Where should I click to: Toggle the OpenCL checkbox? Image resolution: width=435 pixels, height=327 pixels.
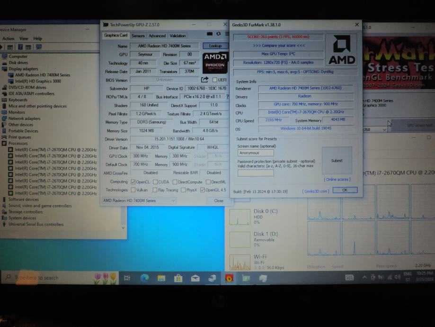tap(133, 182)
